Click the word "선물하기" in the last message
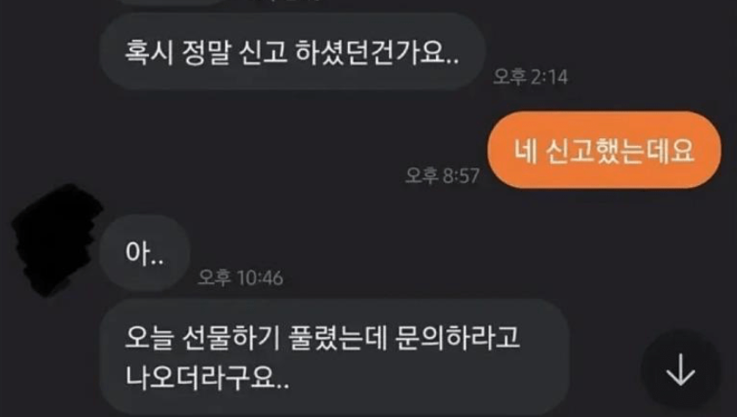 click(231, 338)
